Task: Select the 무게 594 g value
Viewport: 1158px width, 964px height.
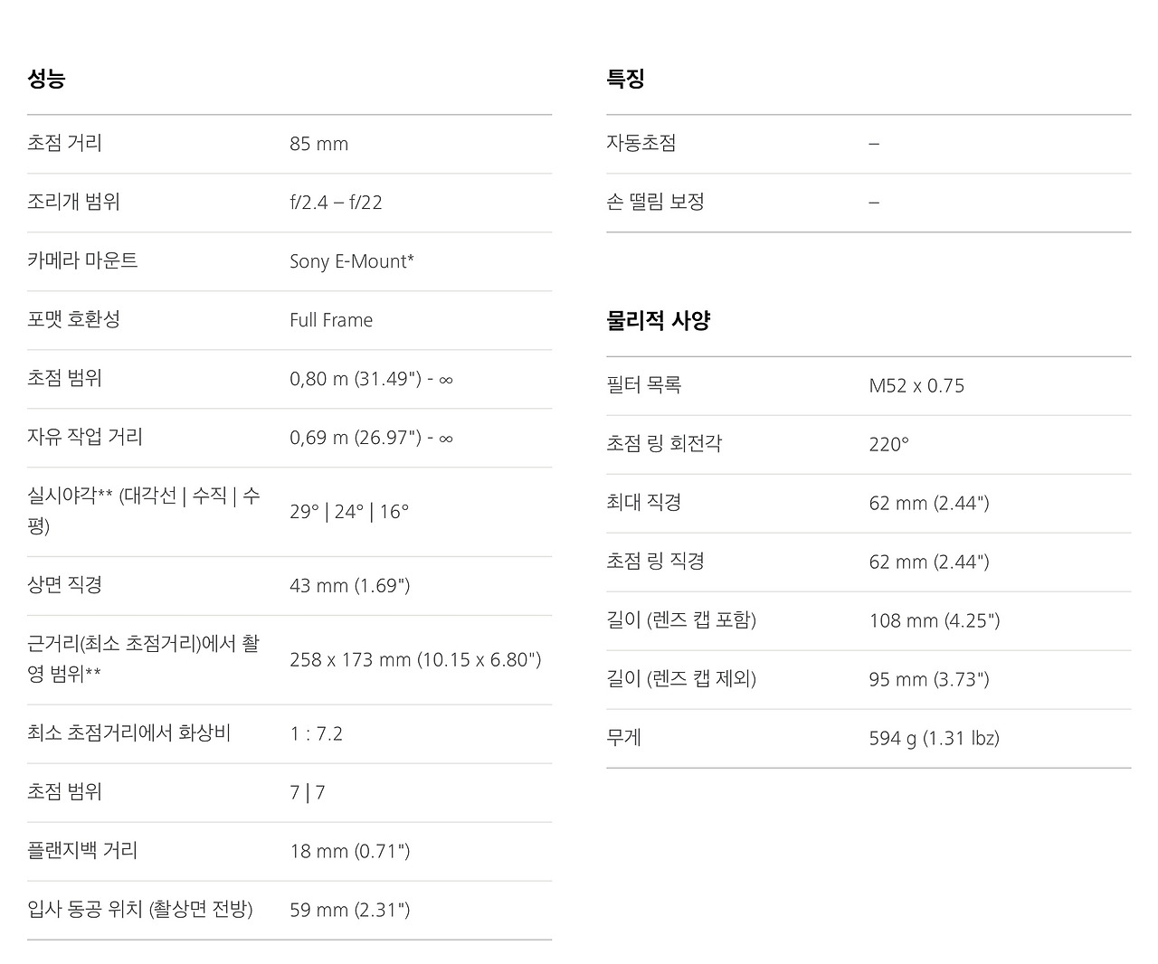Action: [x=934, y=738]
